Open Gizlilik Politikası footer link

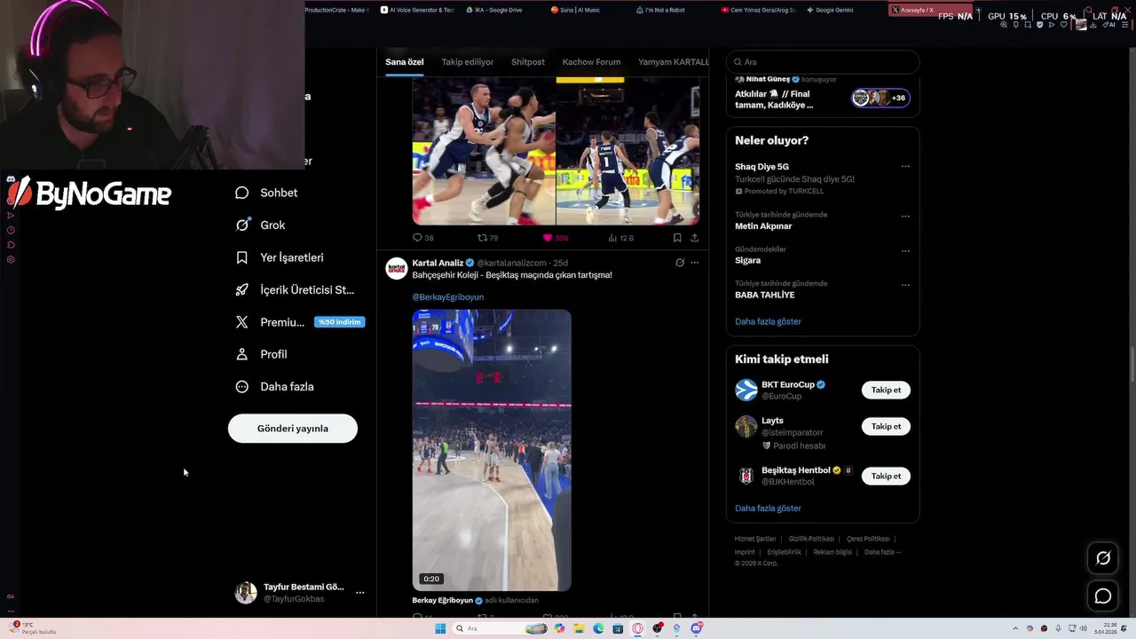[811, 539]
